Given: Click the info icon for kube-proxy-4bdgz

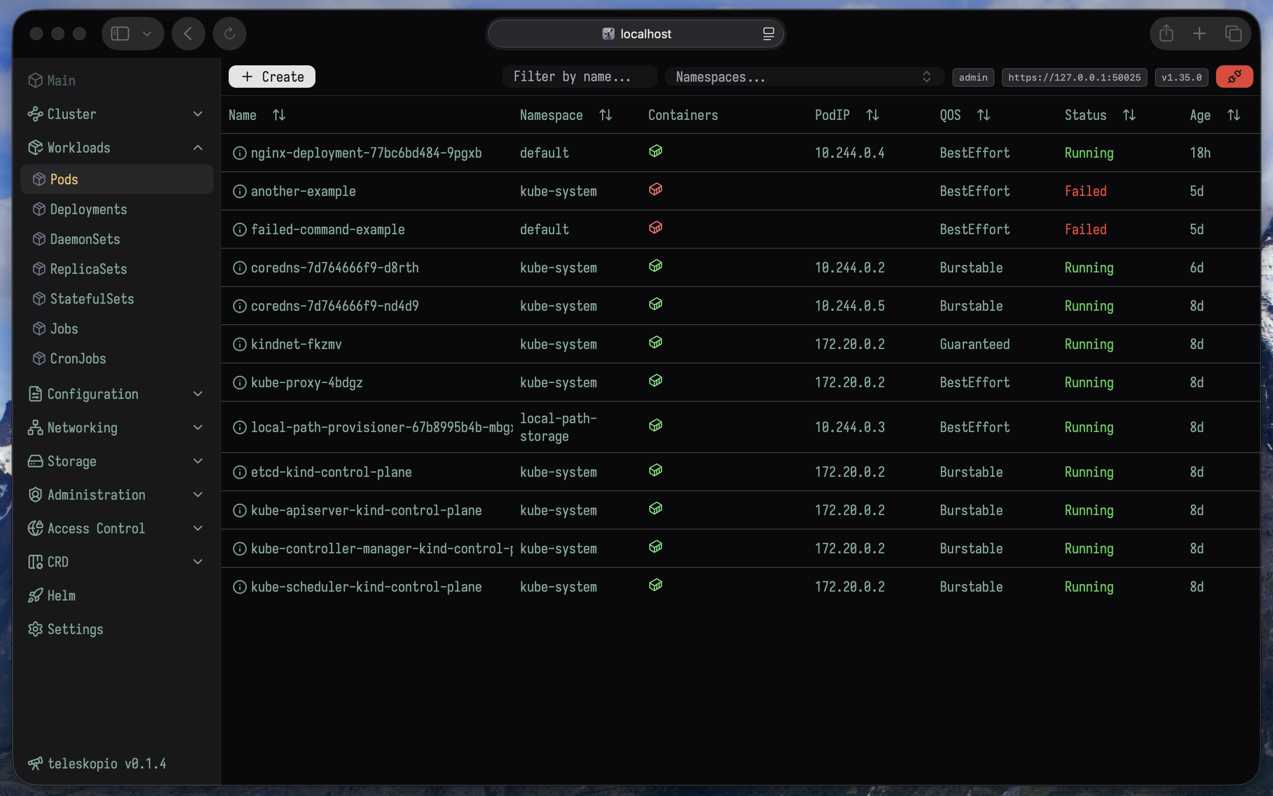Looking at the screenshot, I should [239, 383].
